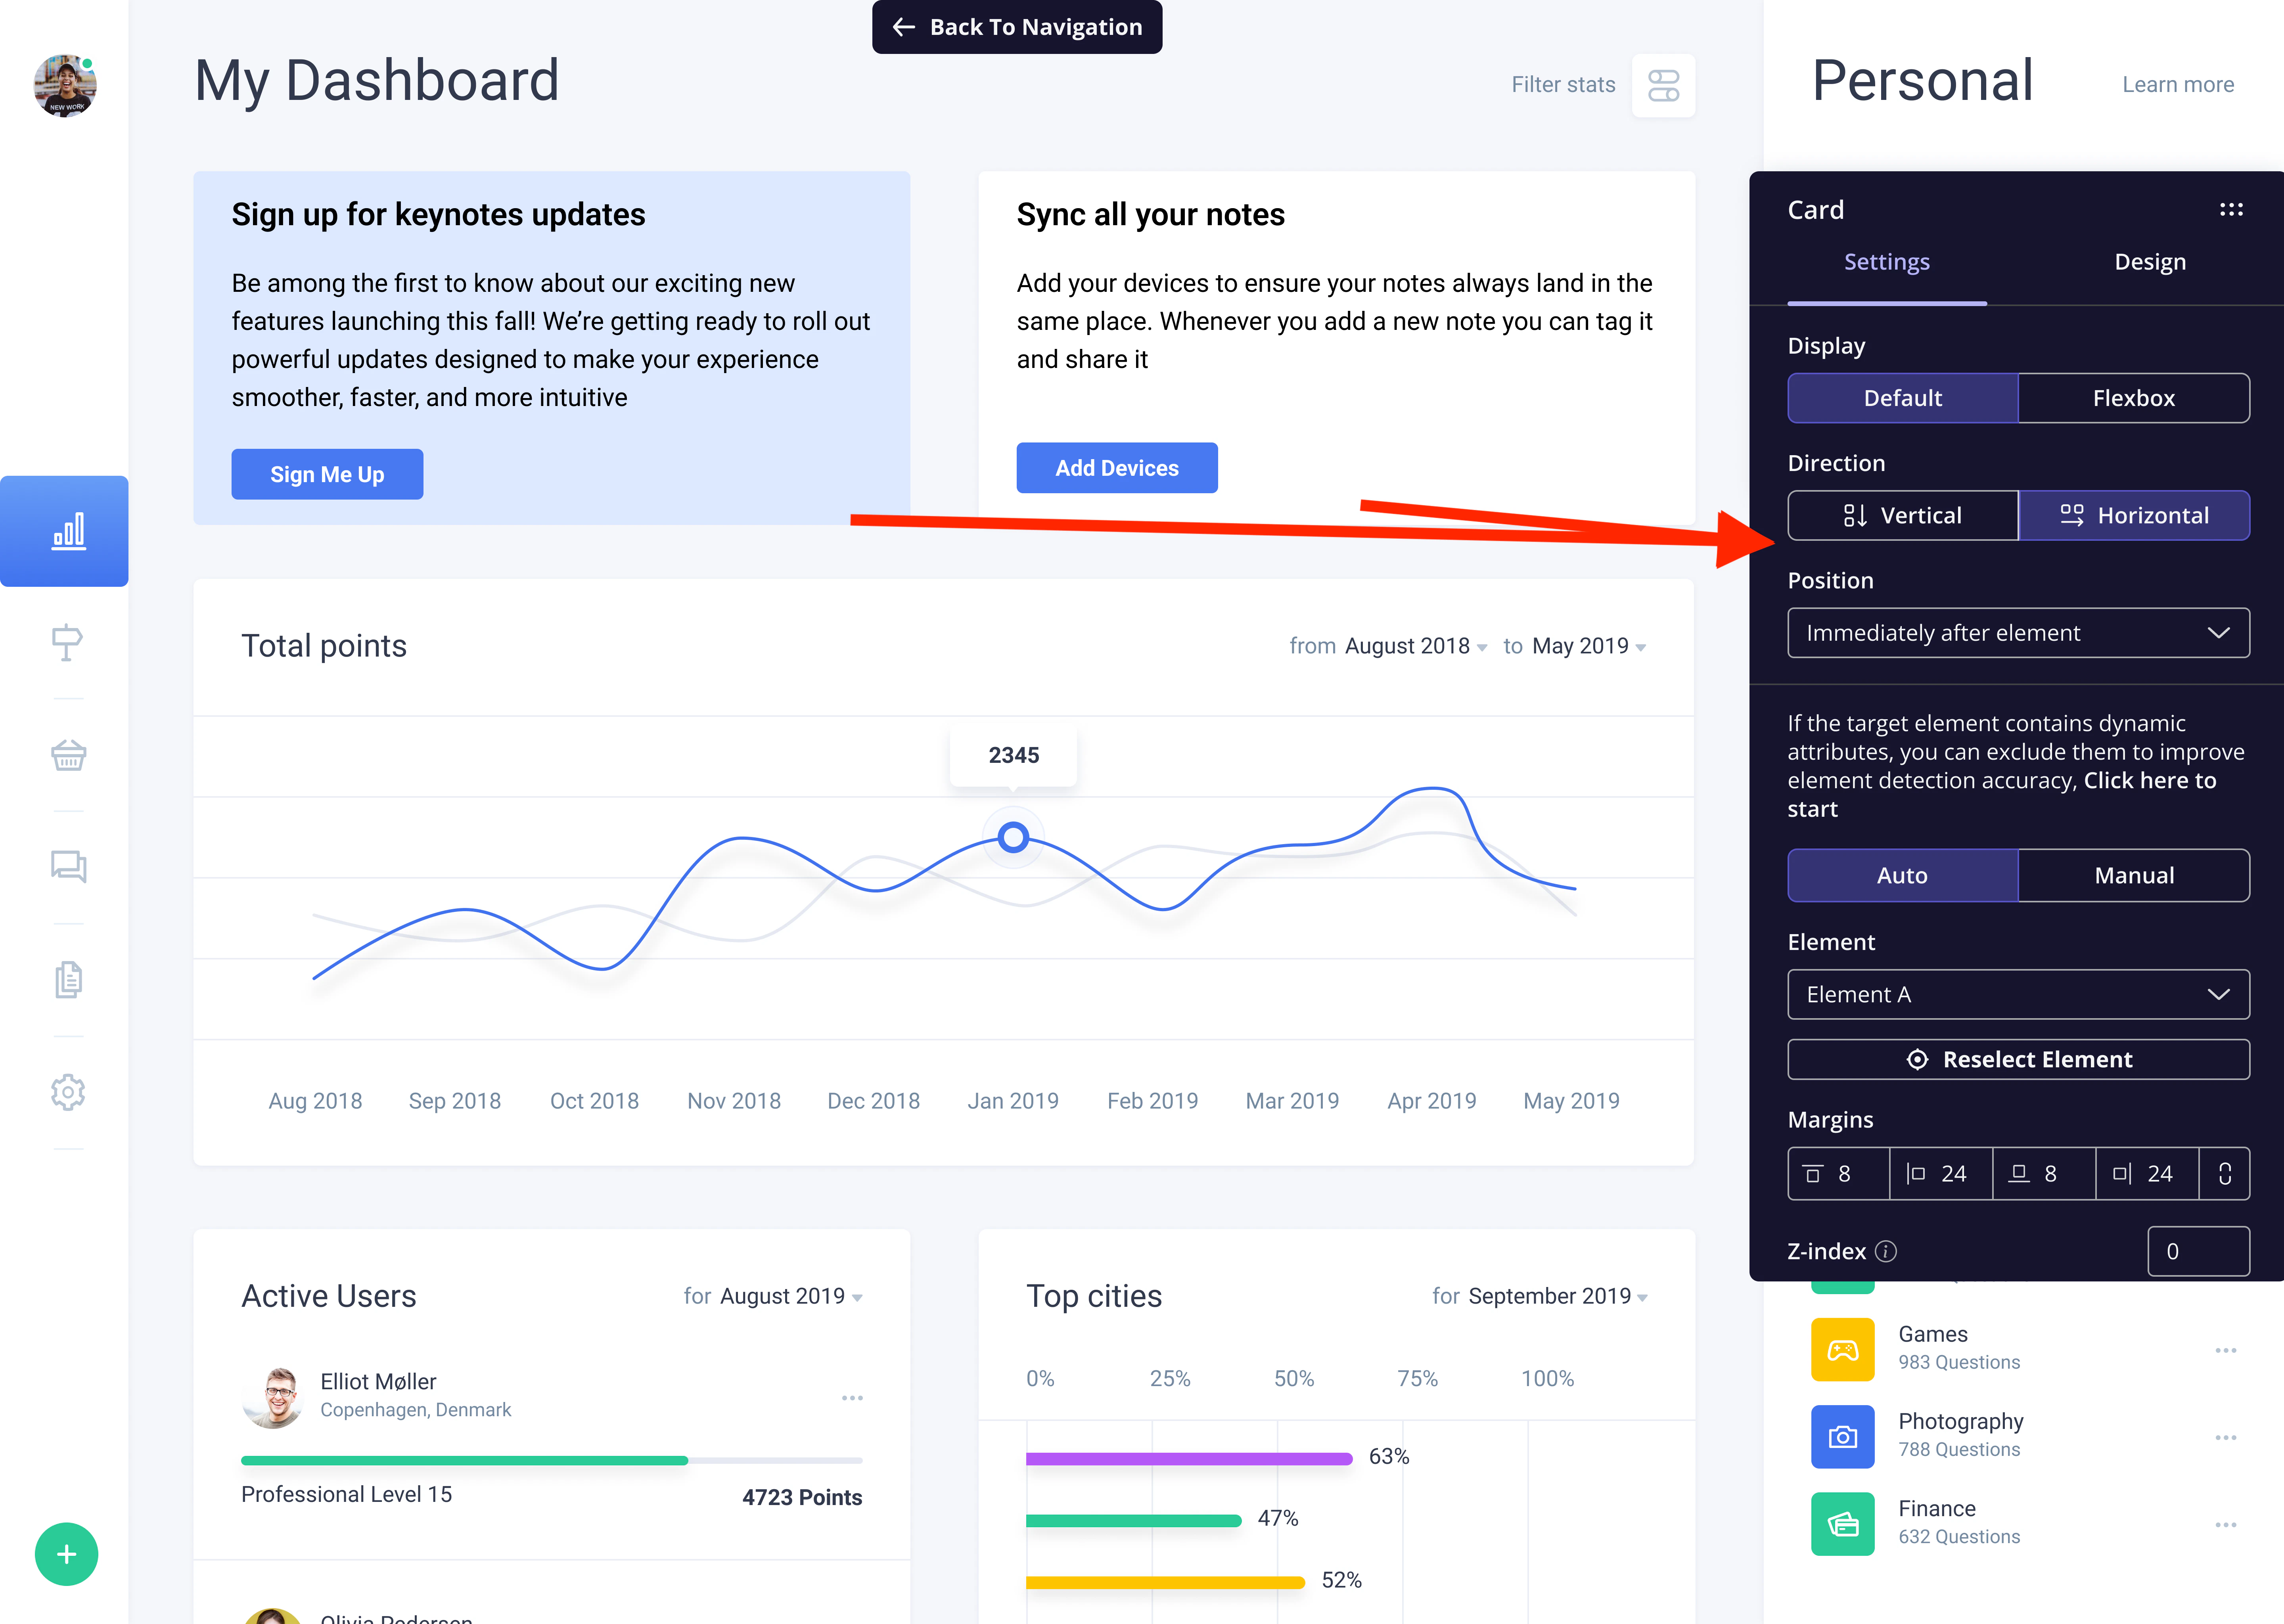Click the right margin field
The height and width of the screenshot is (1624, 2284).
(x=2148, y=1173)
